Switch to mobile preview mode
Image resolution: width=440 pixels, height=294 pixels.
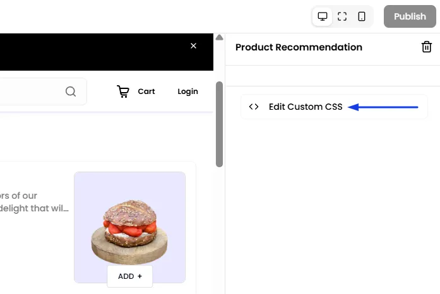click(362, 16)
